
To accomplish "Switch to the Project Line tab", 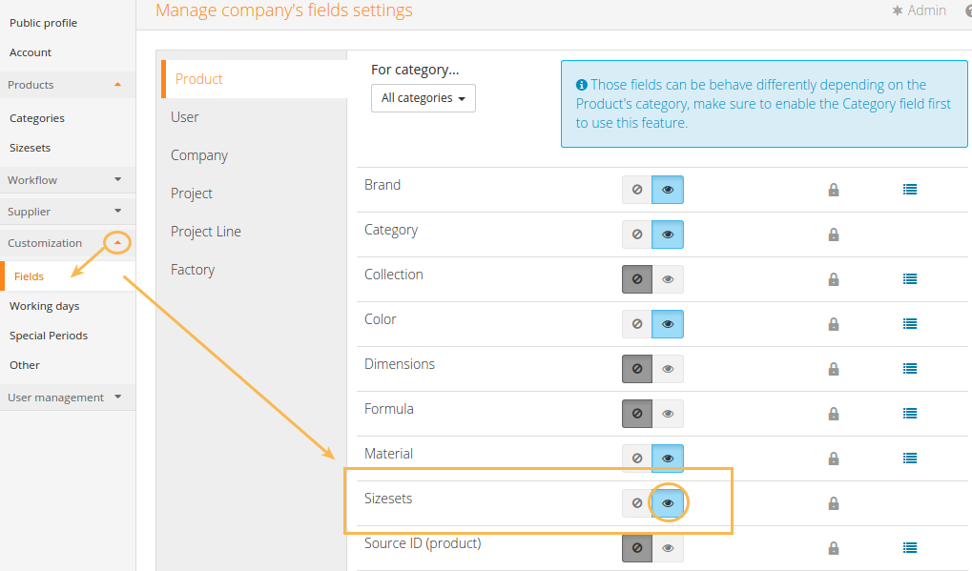I will click(206, 232).
